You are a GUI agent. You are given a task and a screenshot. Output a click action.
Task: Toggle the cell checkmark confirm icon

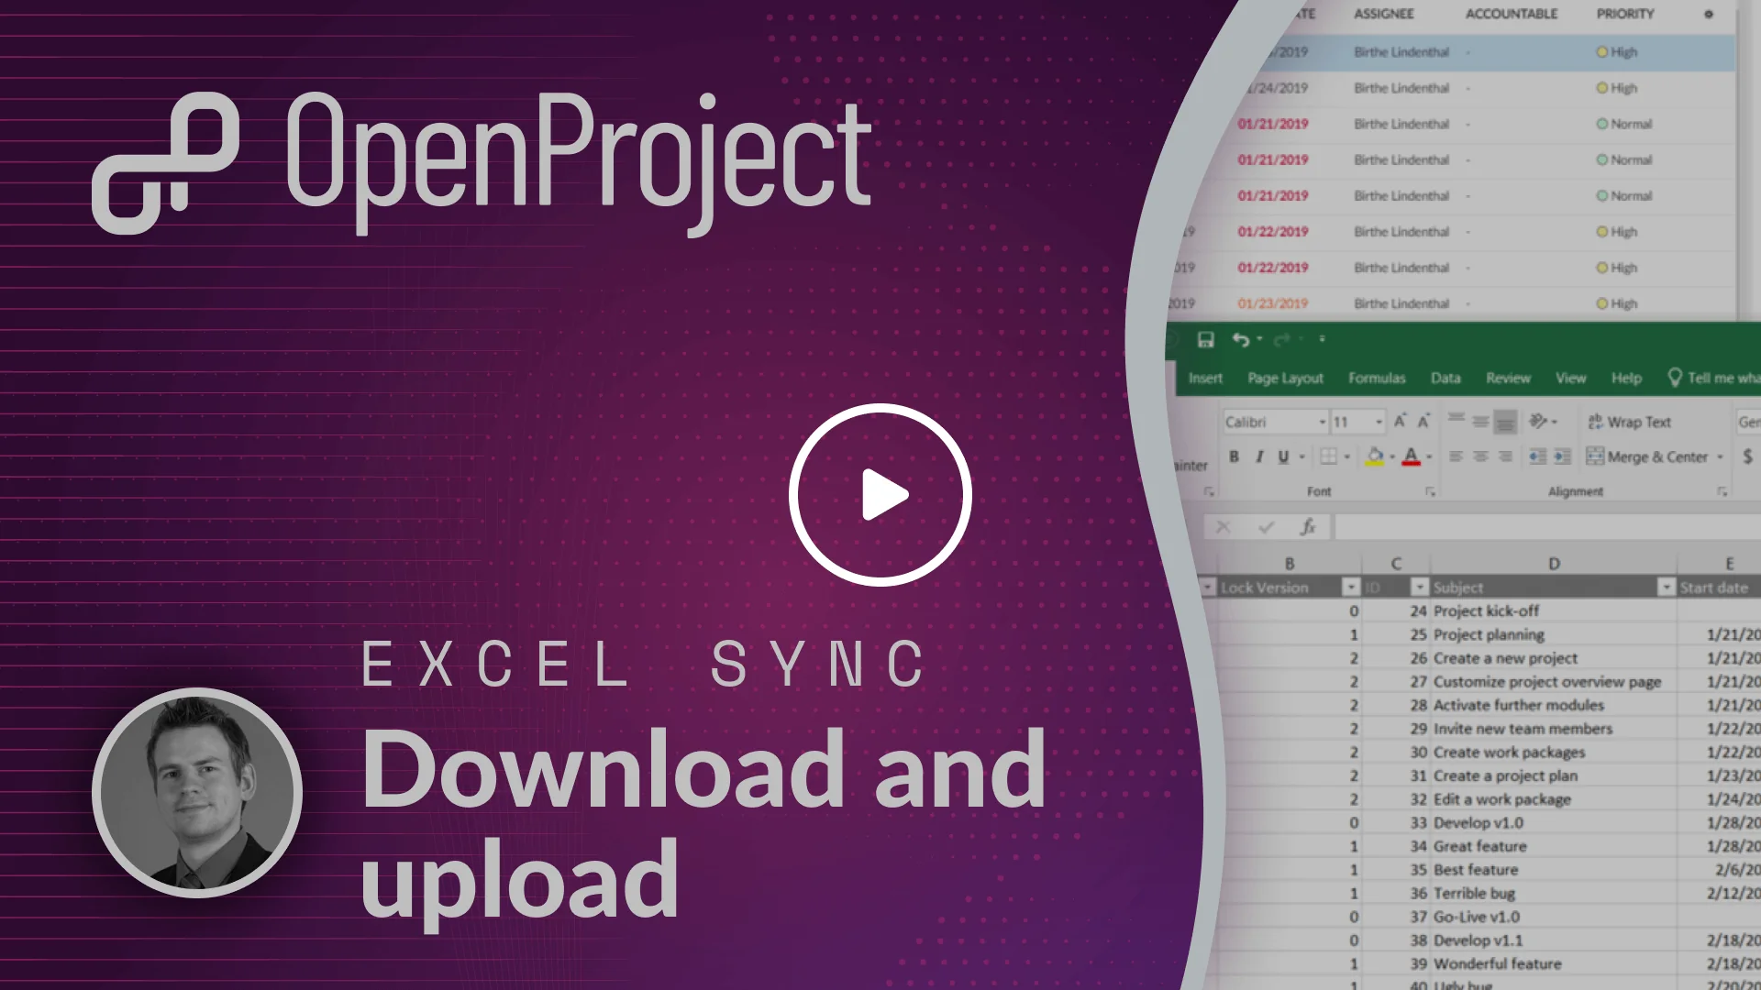(x=1267, y=526)
